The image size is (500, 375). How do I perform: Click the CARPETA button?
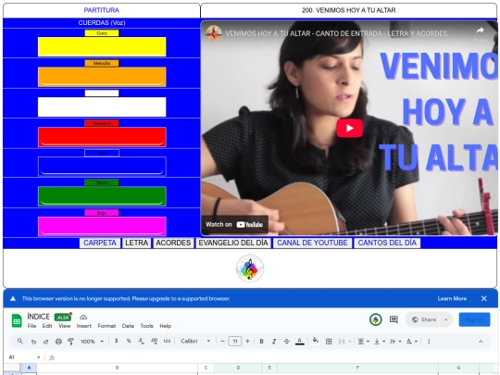100,243
